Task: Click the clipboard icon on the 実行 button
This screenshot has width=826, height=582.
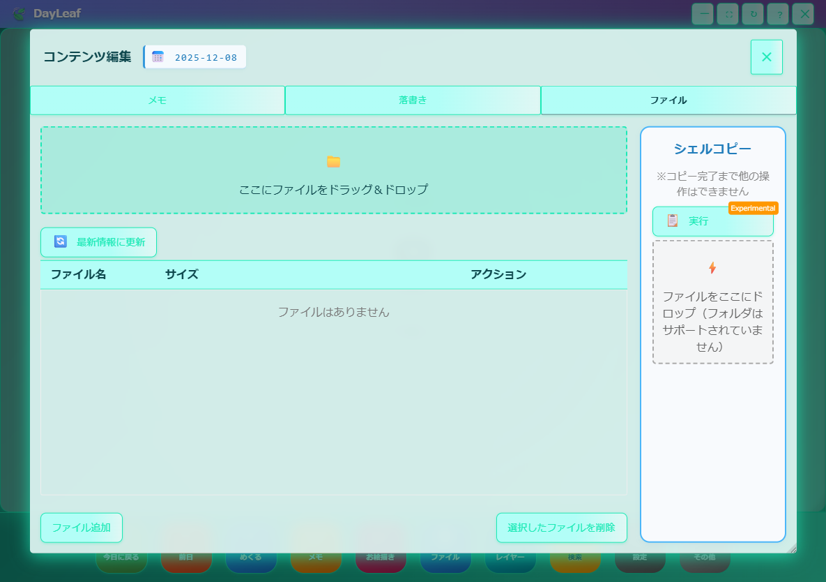Action: [672, 221]
